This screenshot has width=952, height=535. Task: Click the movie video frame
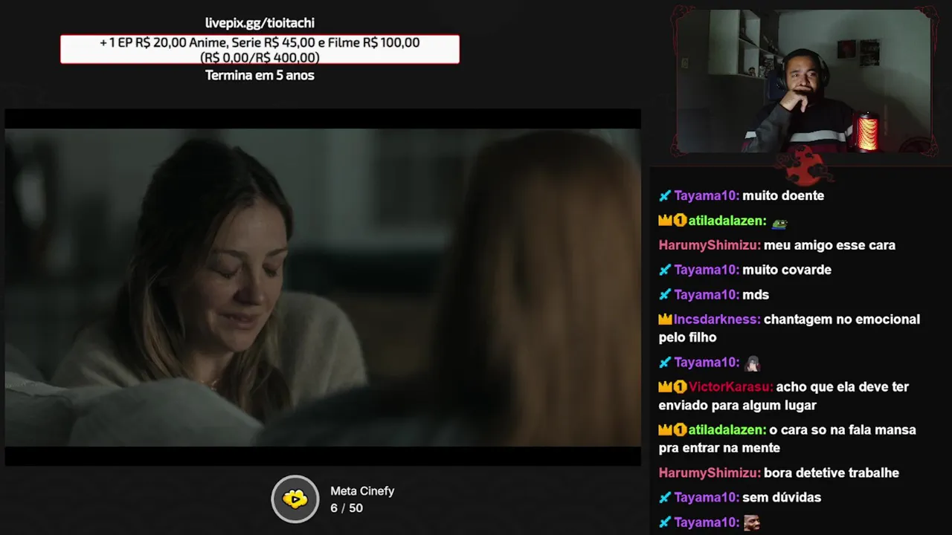click(323, 288)
